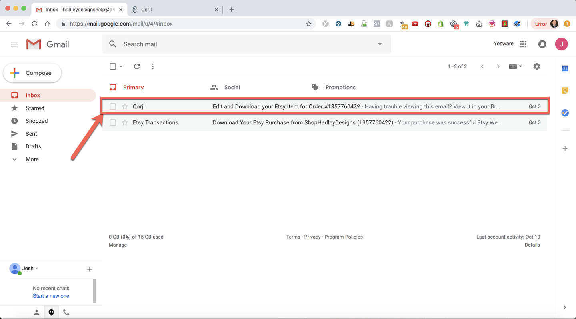This screenshot has width=576, height=319.
Task: Click the Shopify extension icon
Action: 440,24
